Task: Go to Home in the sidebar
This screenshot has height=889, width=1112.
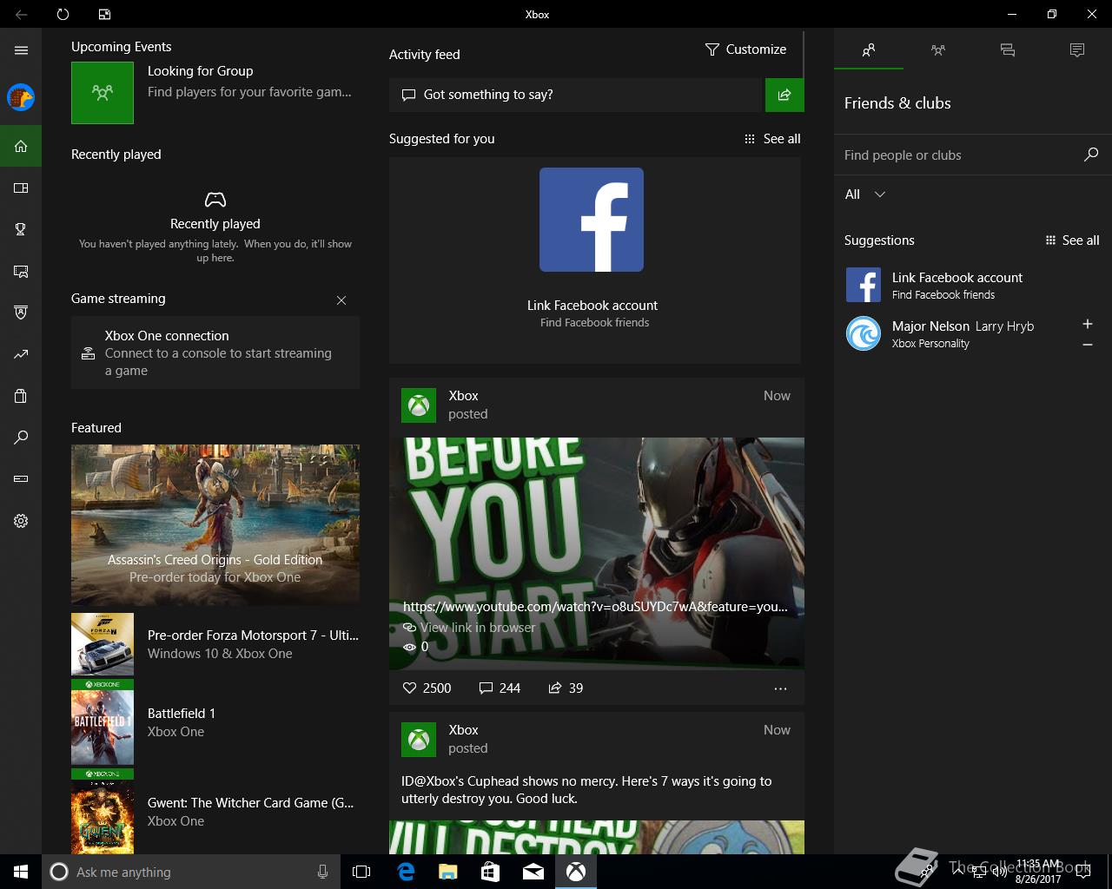Action: tap(21, 146)
